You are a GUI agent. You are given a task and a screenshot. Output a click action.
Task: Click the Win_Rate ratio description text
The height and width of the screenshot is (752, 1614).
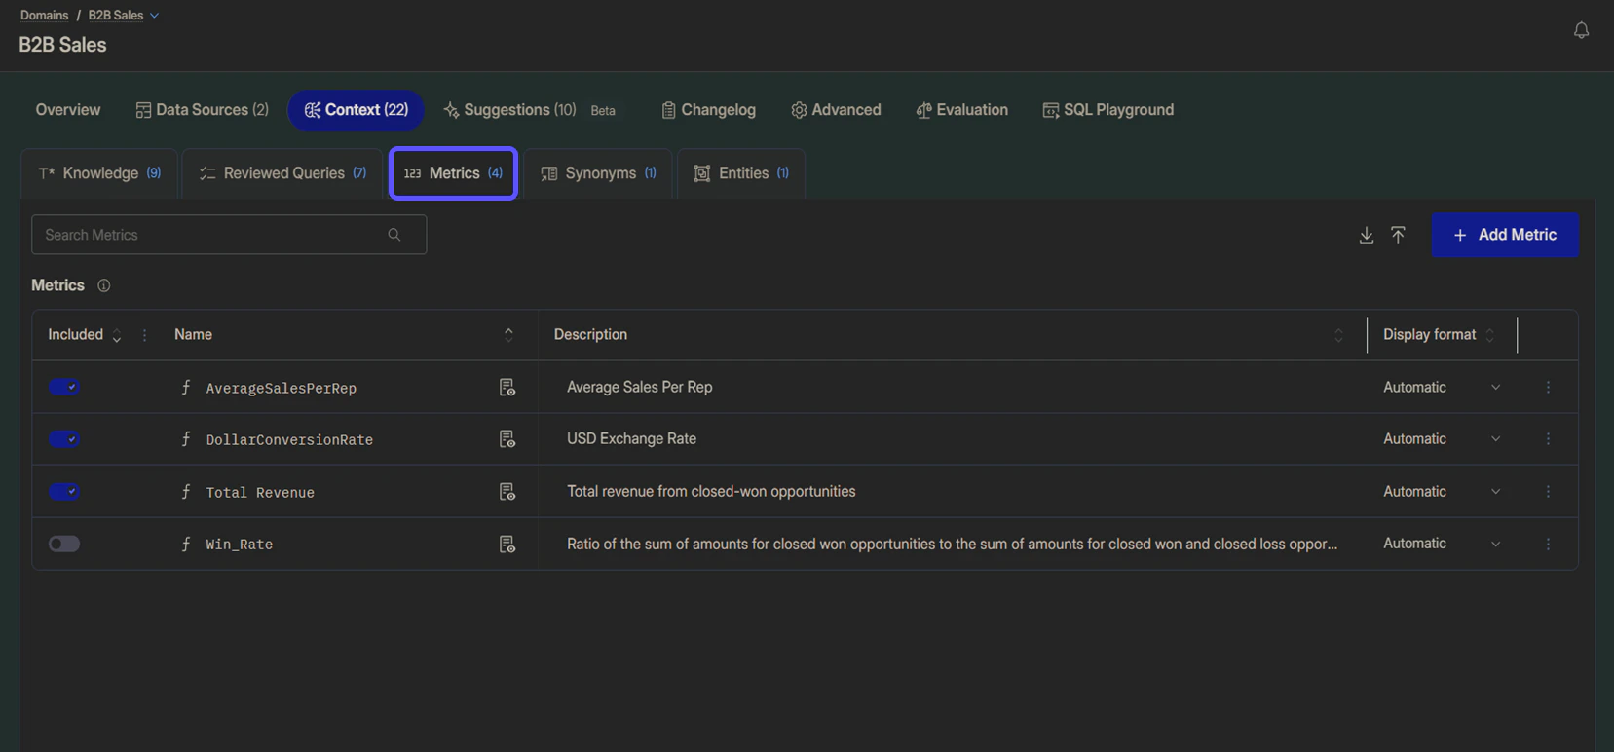[952, 544]
